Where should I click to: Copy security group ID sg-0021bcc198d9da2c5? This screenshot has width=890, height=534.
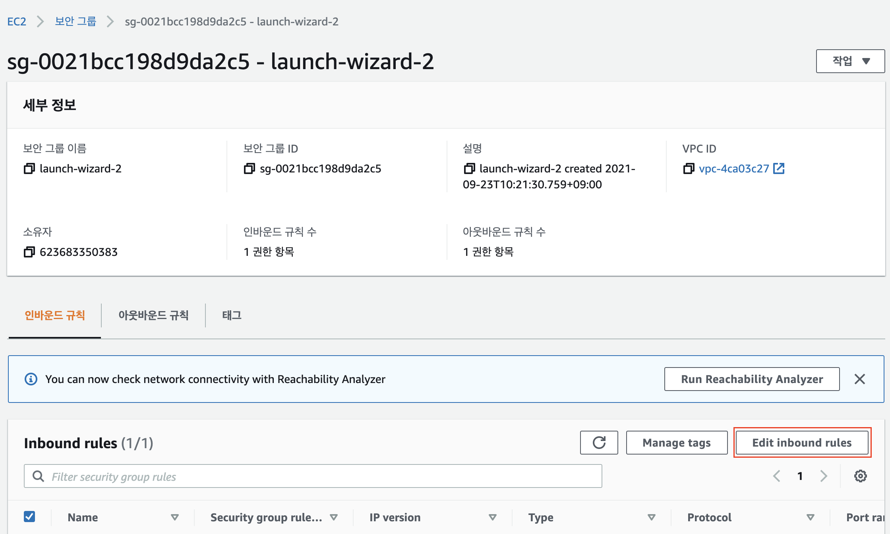tap(249, 169)
